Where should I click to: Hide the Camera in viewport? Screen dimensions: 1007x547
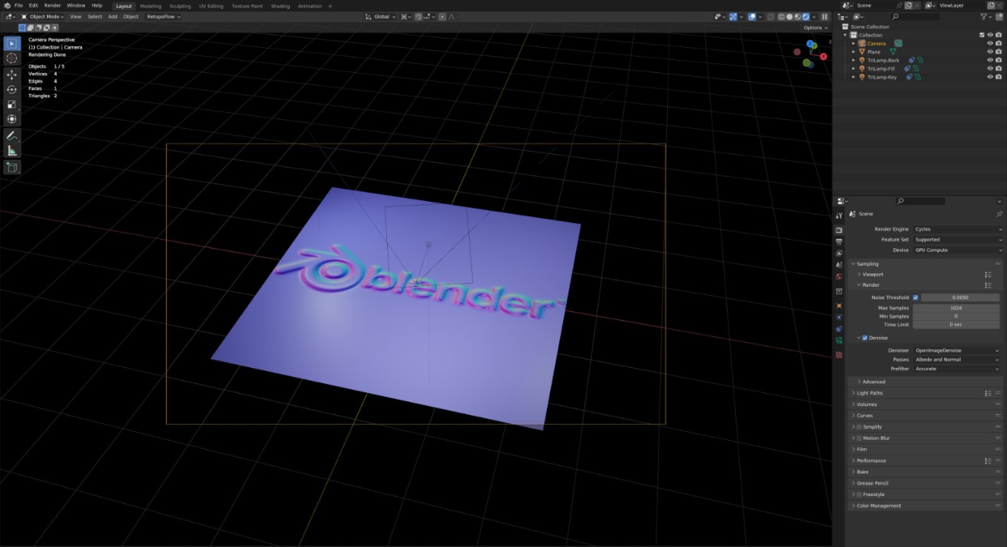(990, 43)
